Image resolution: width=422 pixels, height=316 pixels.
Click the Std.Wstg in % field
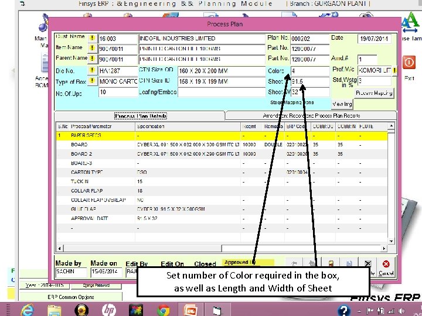pos(374,81)
